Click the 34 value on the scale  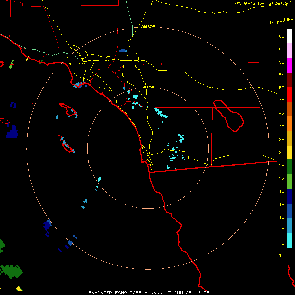coord(282,140)
